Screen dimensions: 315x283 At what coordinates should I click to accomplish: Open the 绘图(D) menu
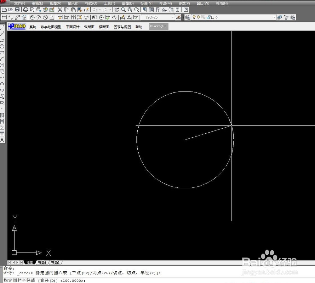(128, 3)
